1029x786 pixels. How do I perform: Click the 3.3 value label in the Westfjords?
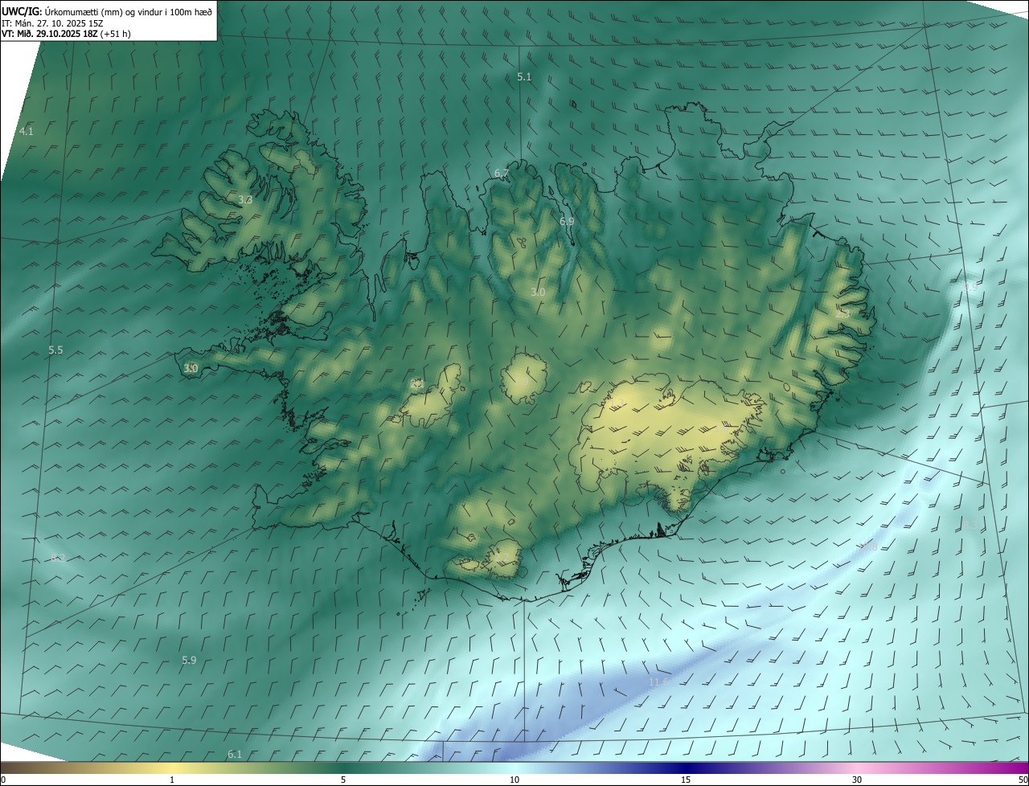[245, 200]
